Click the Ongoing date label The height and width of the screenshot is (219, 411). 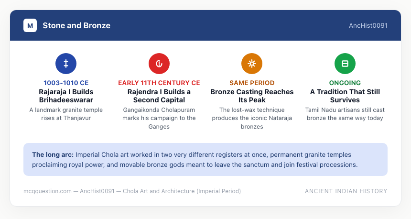click(345, 83)
